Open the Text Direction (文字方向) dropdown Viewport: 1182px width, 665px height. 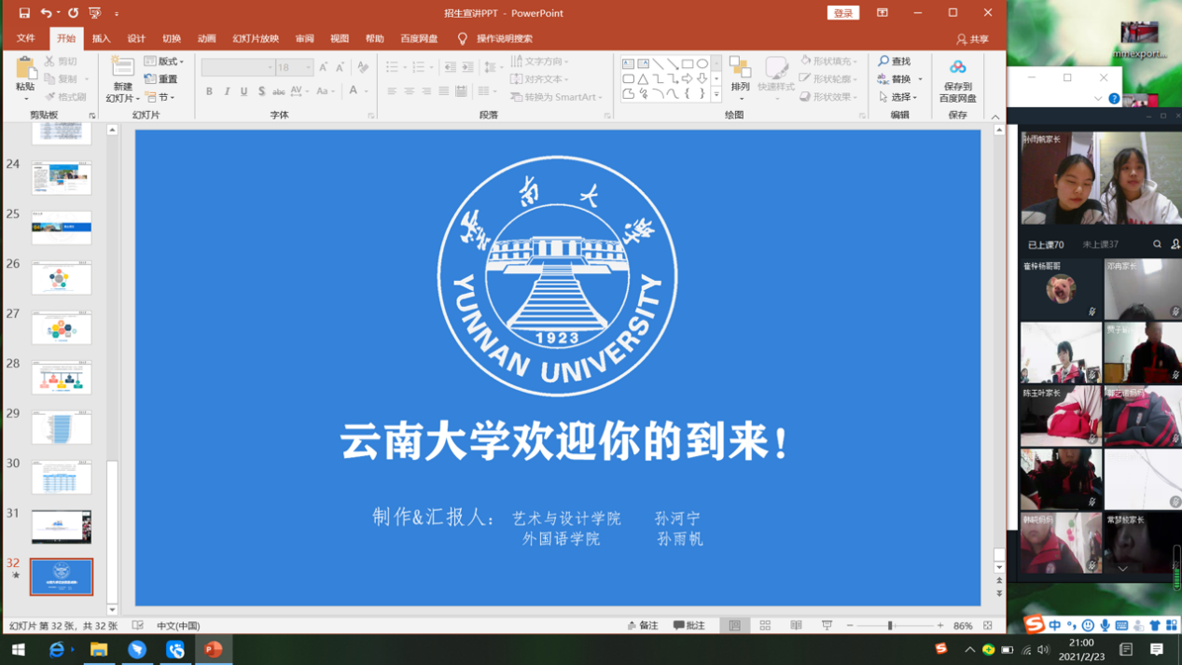click(x=540, y=62)
